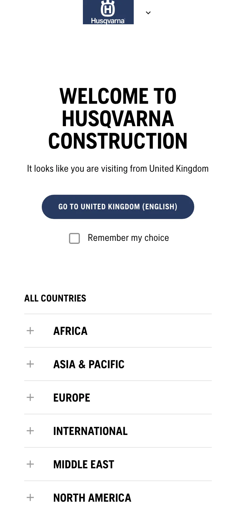Click the plus icon beside Africa

[x=30, y=331]
